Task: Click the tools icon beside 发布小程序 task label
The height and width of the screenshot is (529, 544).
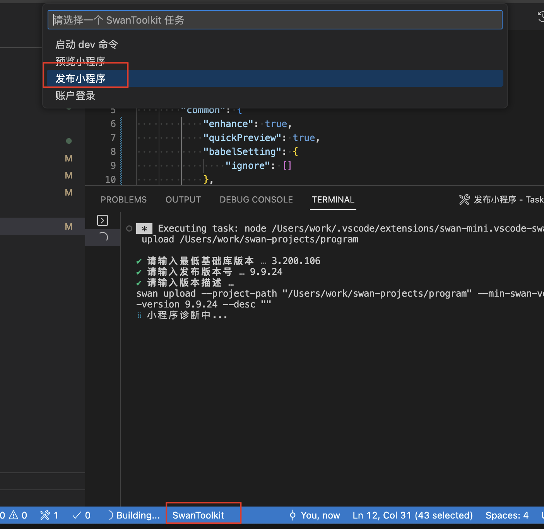Action: (x=464, y=199)
